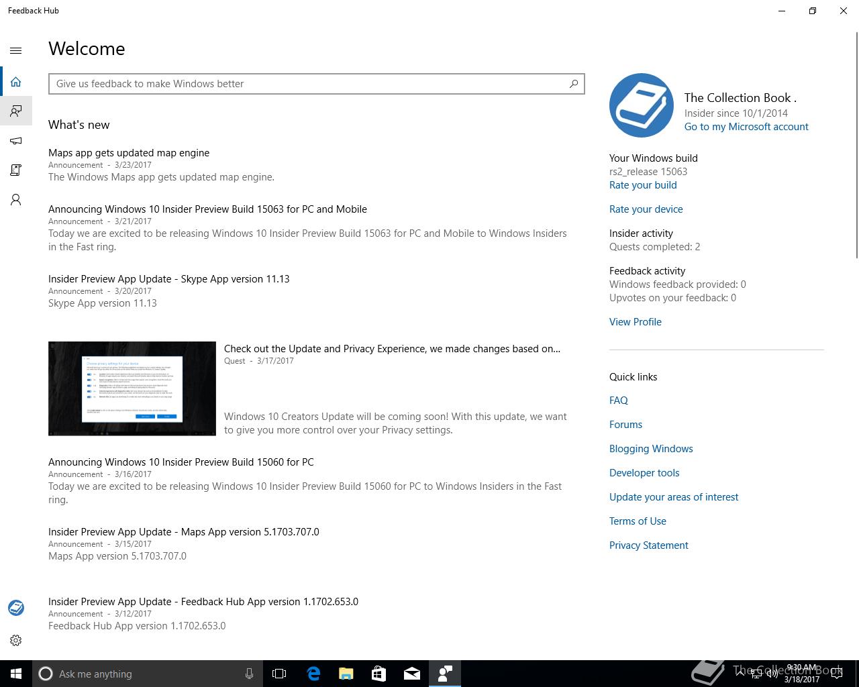The image size is (859, 687).
Task: Click the blue account avatar icon in sidebar
Action: coord(16,608)
